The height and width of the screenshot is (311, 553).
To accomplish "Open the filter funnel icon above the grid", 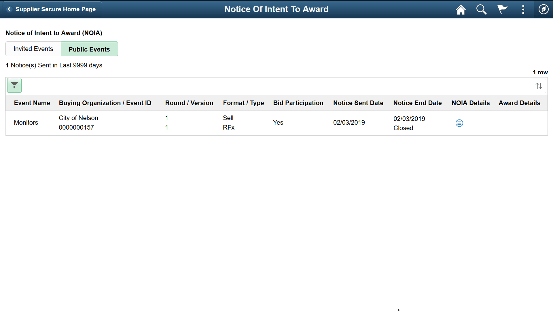I will (x=14, y=85).
